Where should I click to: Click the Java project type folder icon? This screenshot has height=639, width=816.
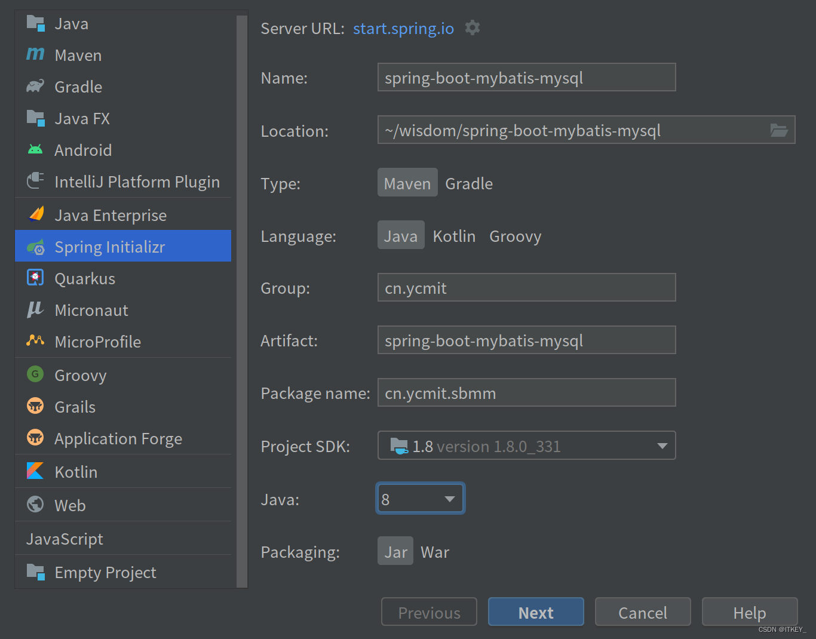pyautogui.click(x=36, y=23)
